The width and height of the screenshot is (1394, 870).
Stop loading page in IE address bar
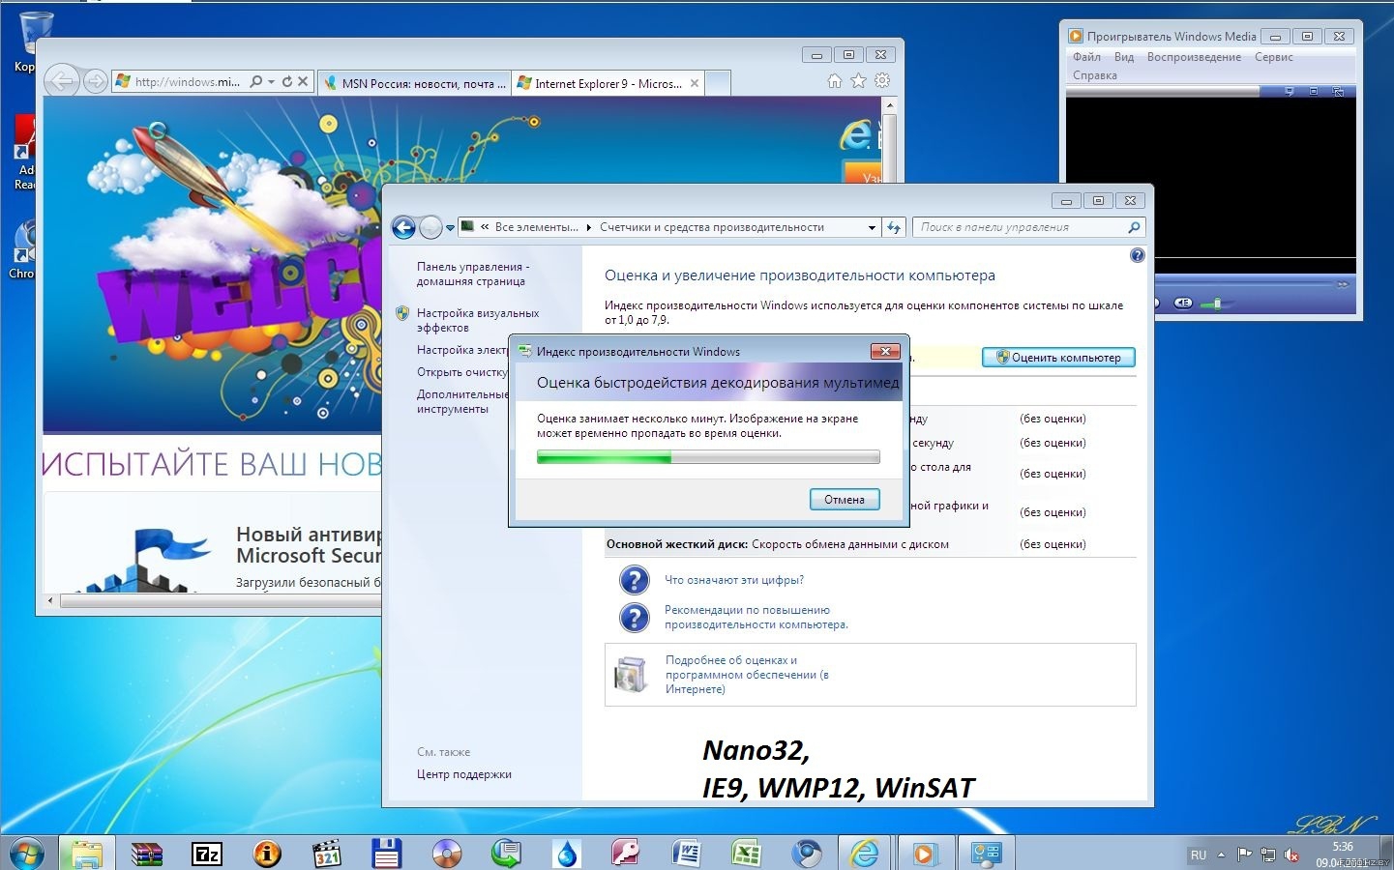tap(303, 82)
